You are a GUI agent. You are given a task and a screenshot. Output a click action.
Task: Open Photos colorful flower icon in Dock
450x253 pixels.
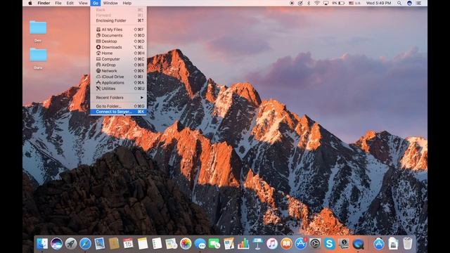click(x=186, y=244)
